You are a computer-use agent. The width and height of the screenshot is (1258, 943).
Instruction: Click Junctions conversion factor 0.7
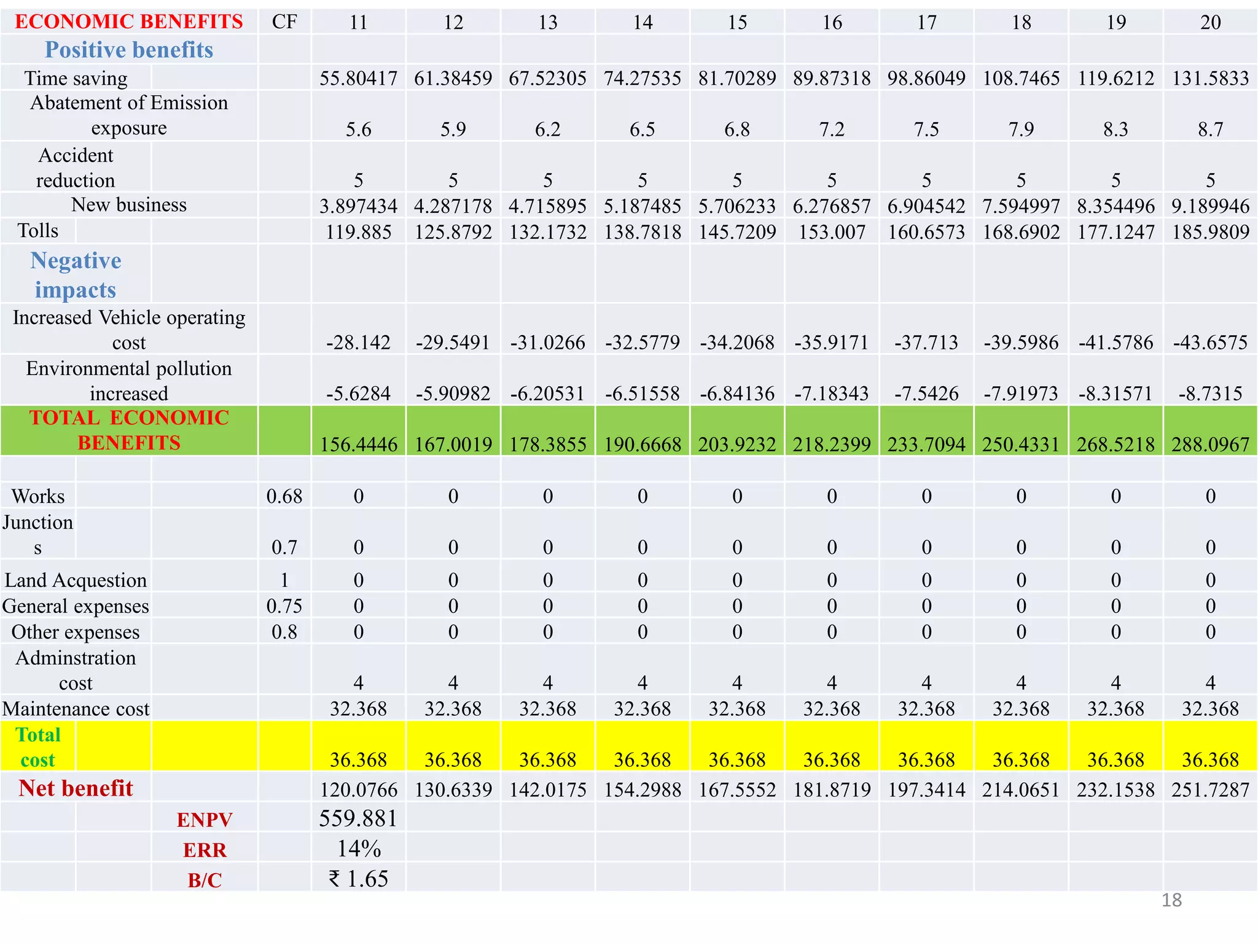pos(284,547)
